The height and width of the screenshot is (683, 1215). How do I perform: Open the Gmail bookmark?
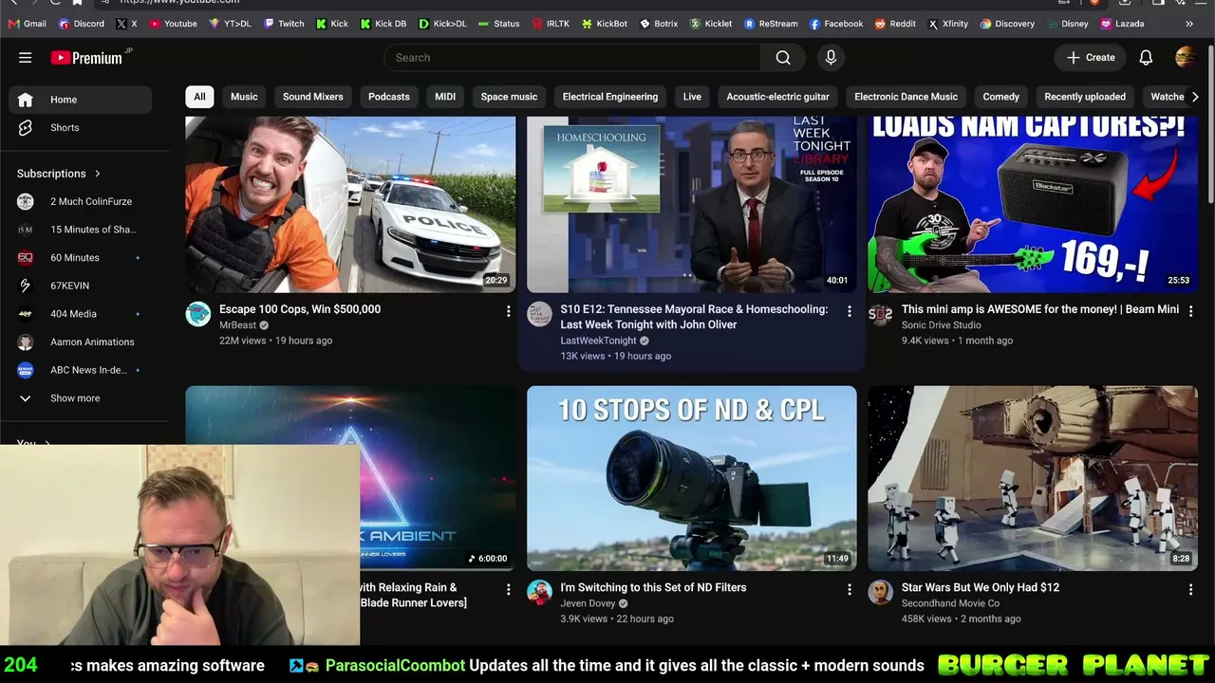tap(28, 24)
